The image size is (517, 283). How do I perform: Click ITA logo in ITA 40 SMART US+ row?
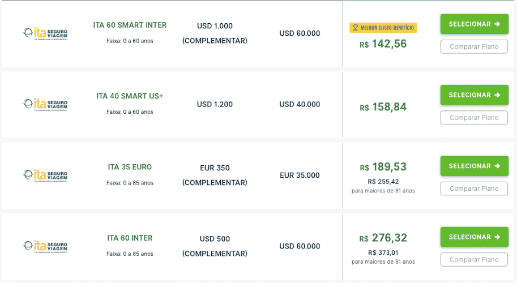[45, 105]
